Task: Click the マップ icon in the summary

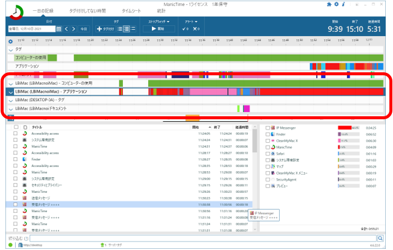Action: pos(273,166)
